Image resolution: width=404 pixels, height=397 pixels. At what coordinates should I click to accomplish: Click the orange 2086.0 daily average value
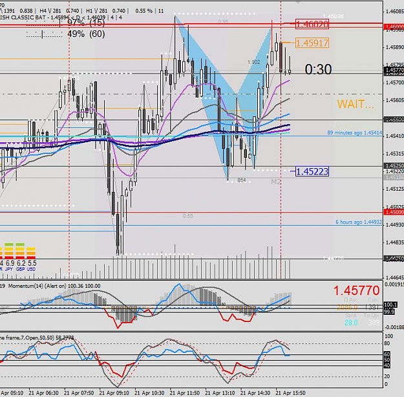click(347, 307)
